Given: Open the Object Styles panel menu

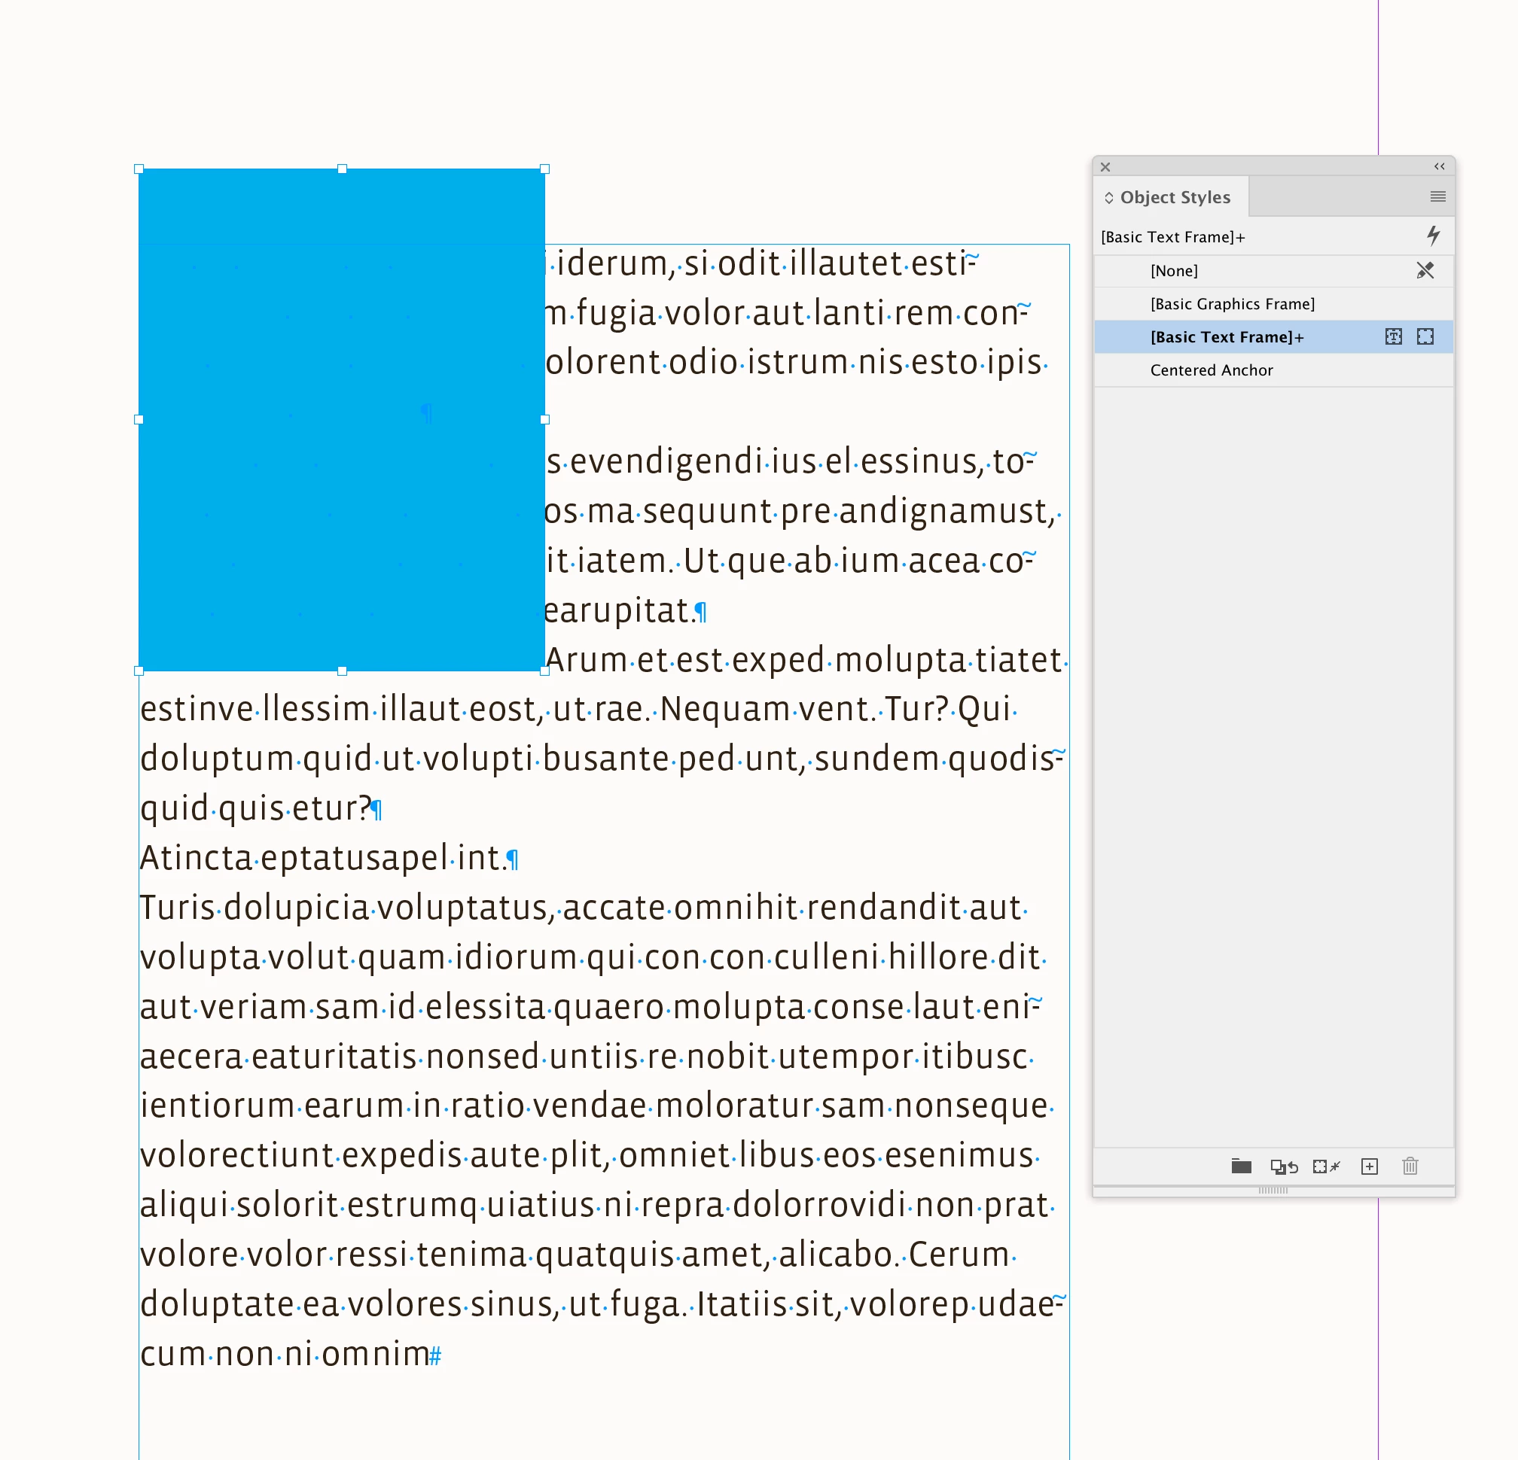Looking at the screenshot, I should [1437, 196].
